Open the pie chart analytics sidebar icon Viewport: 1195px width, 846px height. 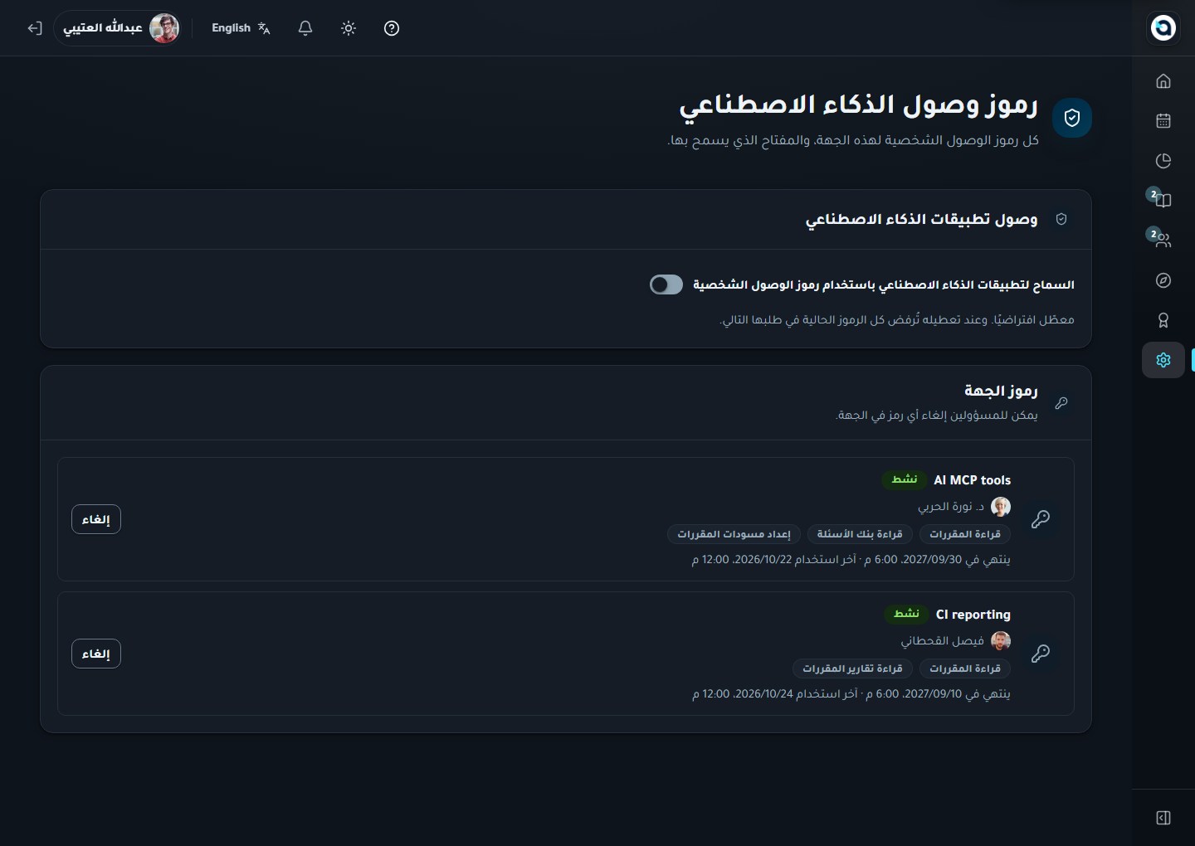(x=1163, y=160)
